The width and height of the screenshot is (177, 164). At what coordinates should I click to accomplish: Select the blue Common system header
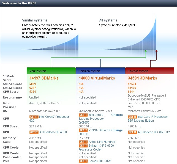tap(100, 71)
